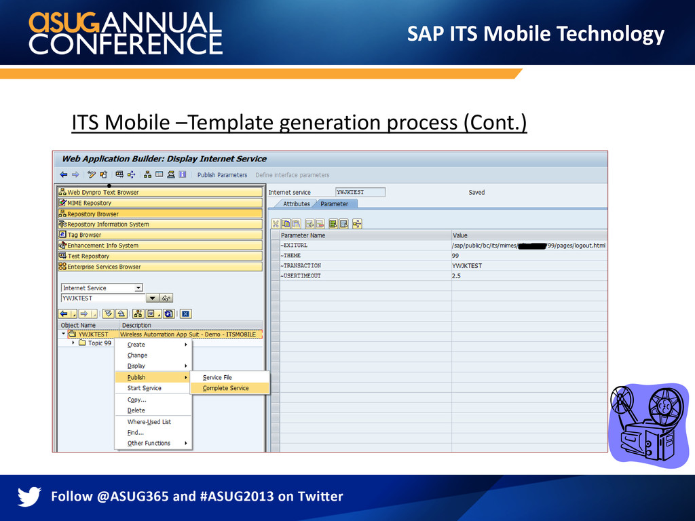Click the Close Browser X icon
The height and width of the screenshot is (521, 695).
[186, 313]
